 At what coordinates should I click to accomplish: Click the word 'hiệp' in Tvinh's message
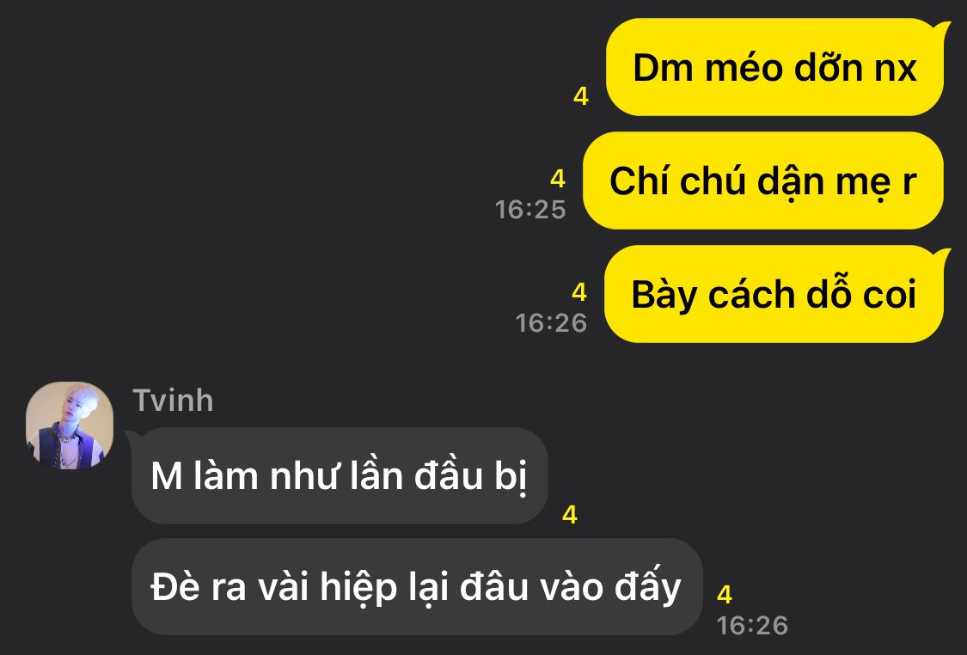[358, 587]
